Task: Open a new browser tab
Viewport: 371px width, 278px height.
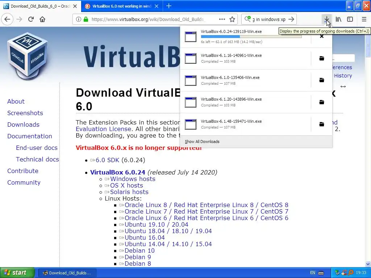Action: 169,6
